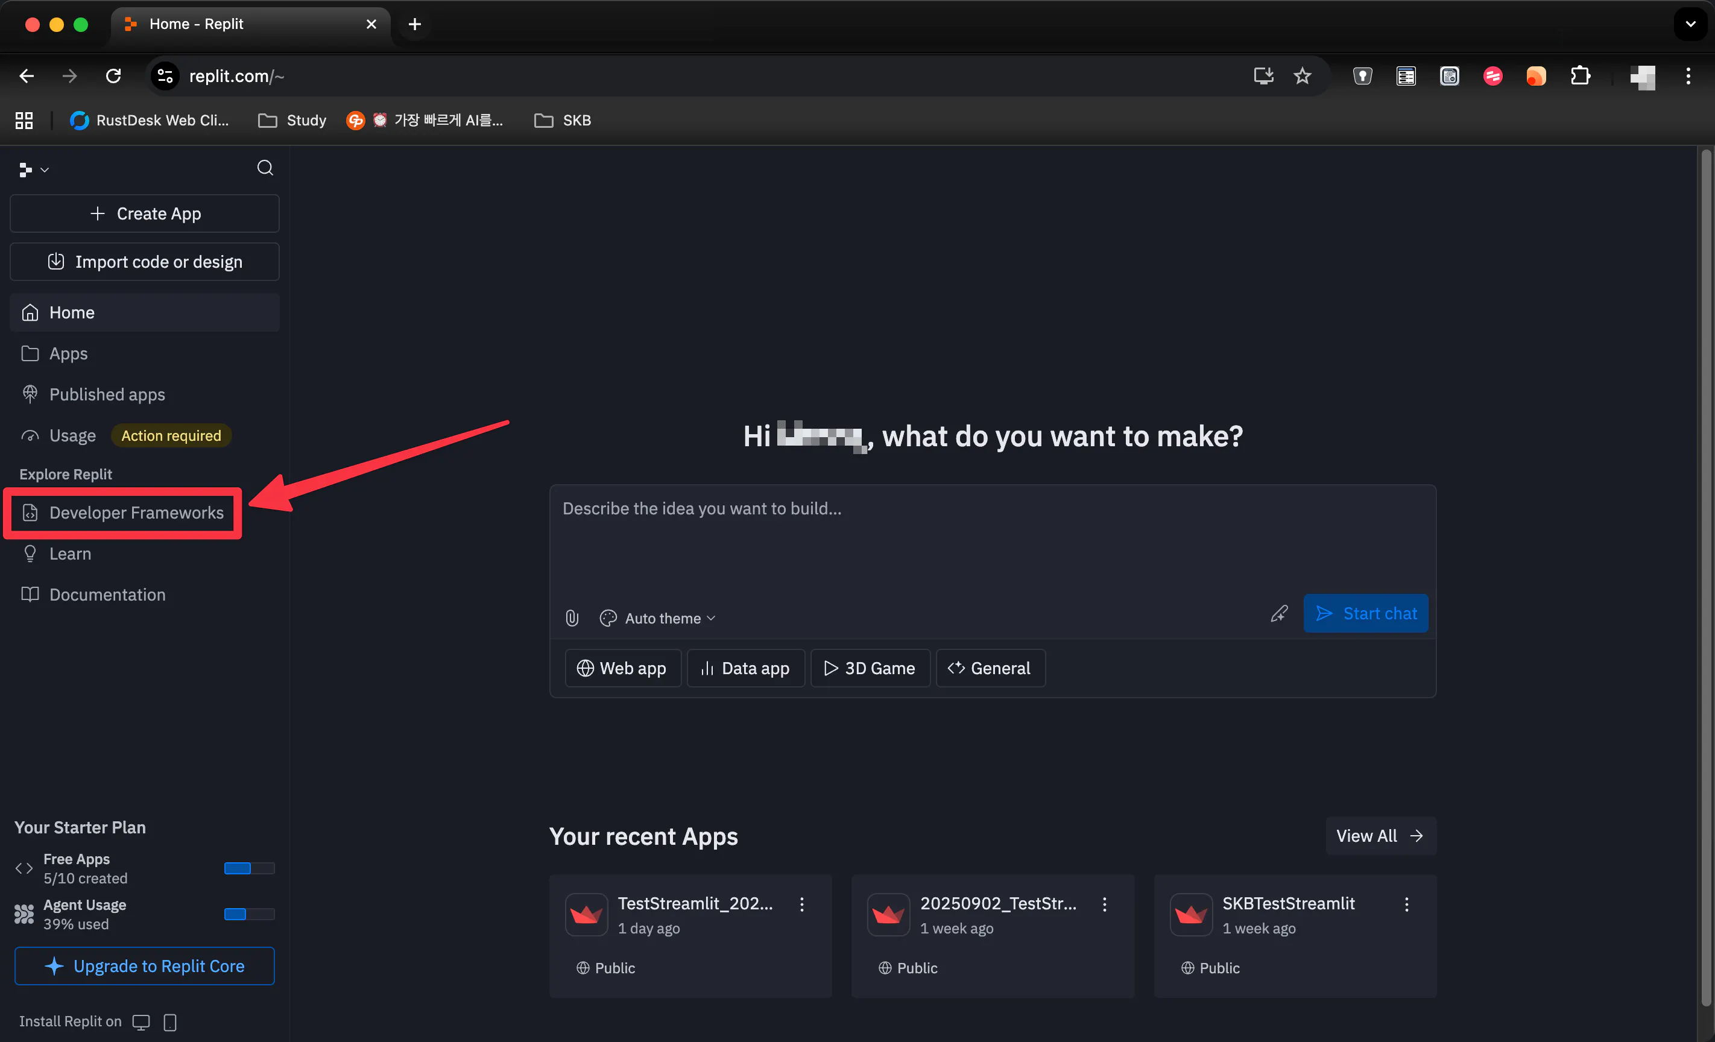
Task: Open the TestStreamlit_202... app icon
Action: coord(587,915)
